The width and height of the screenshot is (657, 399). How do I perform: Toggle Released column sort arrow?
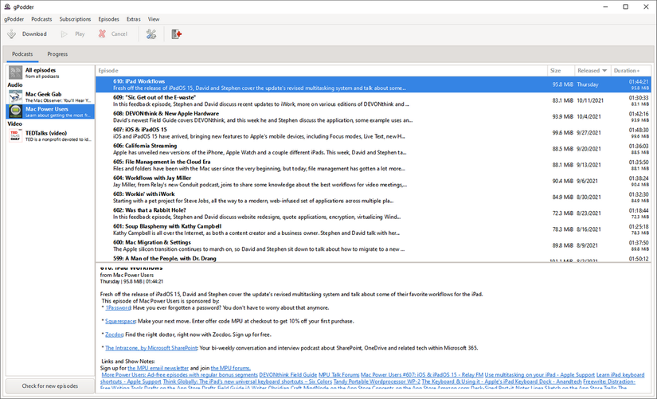(604, 70)
